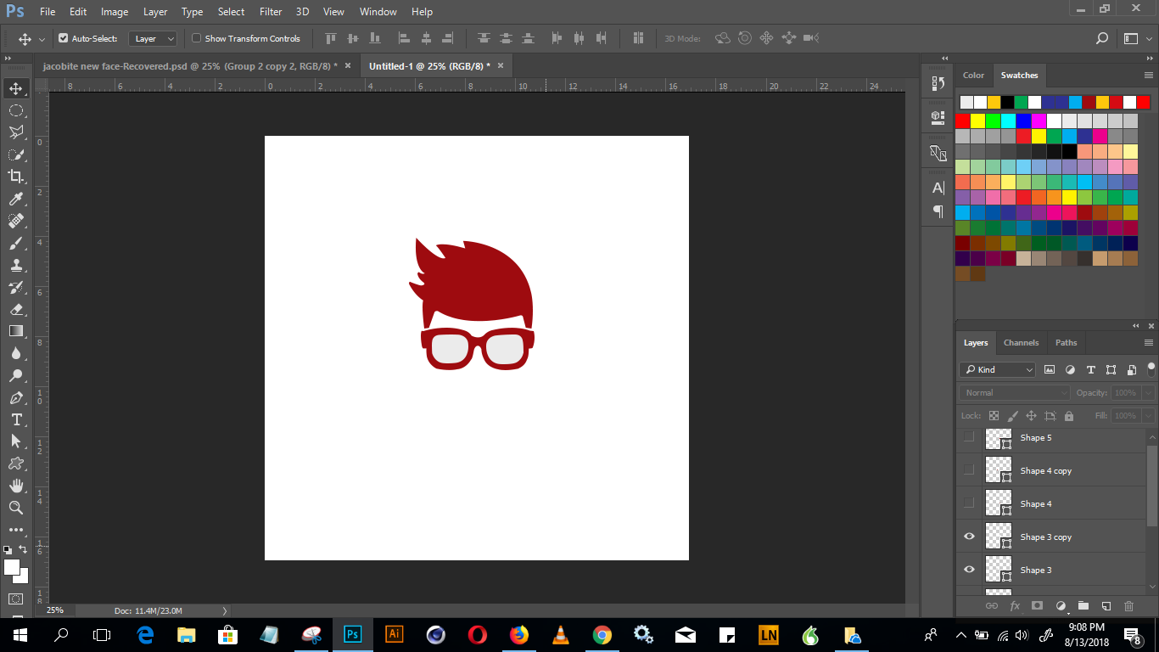1159x652 pixels.
Task: Create a new layer icon
Action: pyautogui.click(x=1106, y=606)
